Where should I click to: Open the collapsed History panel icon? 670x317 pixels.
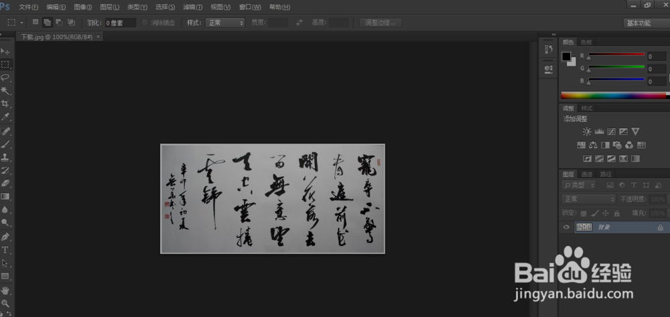pyautogui.click(x=549, y=50)
